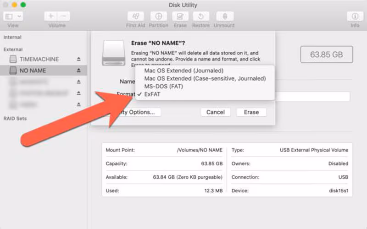
Task: Toggle the sidebar View icon
Action: (x=9, y=16)
